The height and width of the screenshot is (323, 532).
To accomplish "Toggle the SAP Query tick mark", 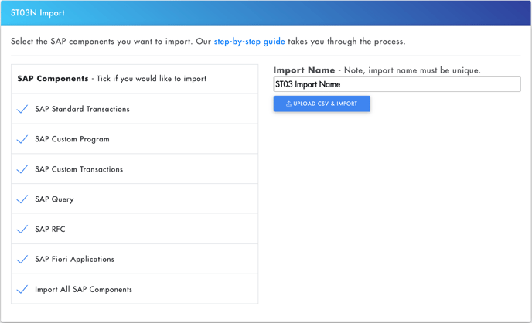I will 22,199.
